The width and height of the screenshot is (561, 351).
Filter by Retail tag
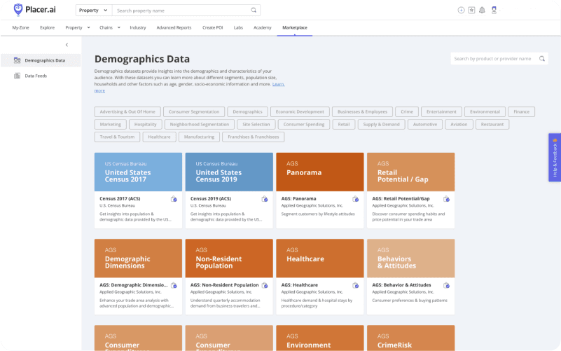click(344, 124)
